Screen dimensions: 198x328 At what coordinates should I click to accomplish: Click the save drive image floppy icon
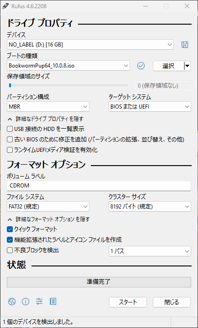tap(185, 45)
